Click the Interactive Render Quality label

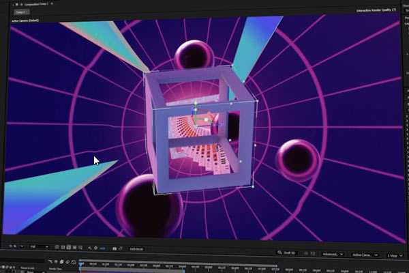pos(376,10)
